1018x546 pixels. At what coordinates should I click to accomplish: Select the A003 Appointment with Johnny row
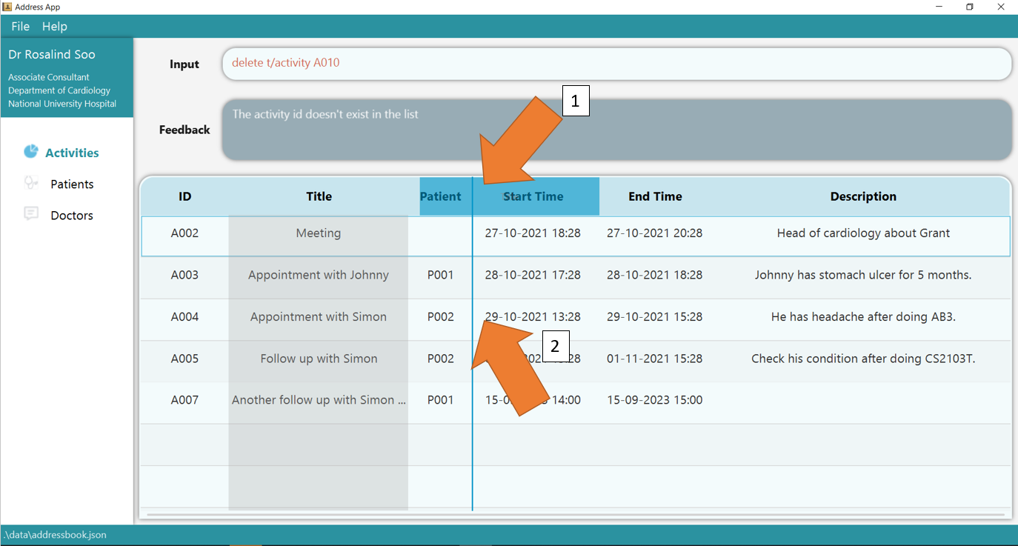[x=318, y=275]
